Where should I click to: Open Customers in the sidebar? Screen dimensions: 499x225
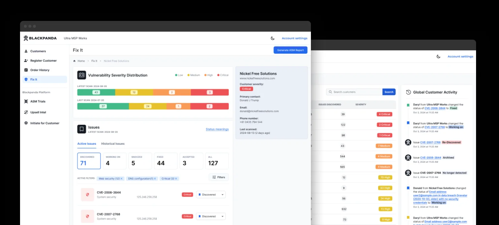coord(45,51)
